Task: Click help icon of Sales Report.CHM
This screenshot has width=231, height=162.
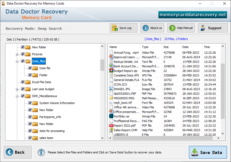Action: point(111,130)
